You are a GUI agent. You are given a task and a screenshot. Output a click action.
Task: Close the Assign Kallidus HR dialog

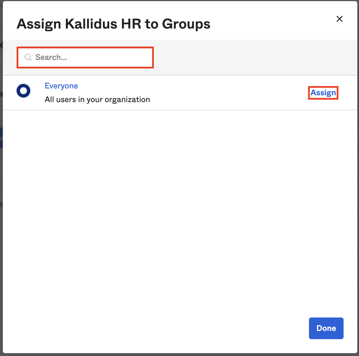[x=339, y=19]
